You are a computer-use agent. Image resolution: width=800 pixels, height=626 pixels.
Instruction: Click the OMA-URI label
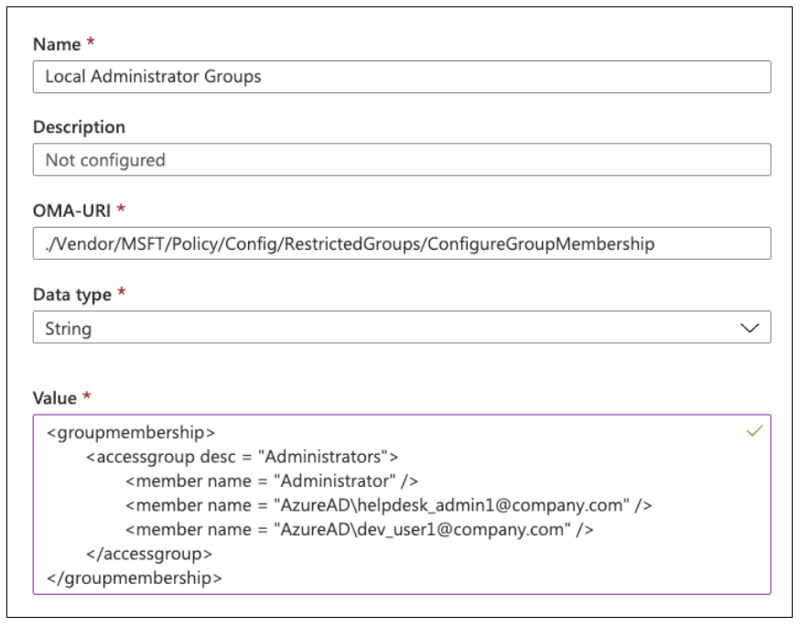pyautogui.click(x=72, y=210)
